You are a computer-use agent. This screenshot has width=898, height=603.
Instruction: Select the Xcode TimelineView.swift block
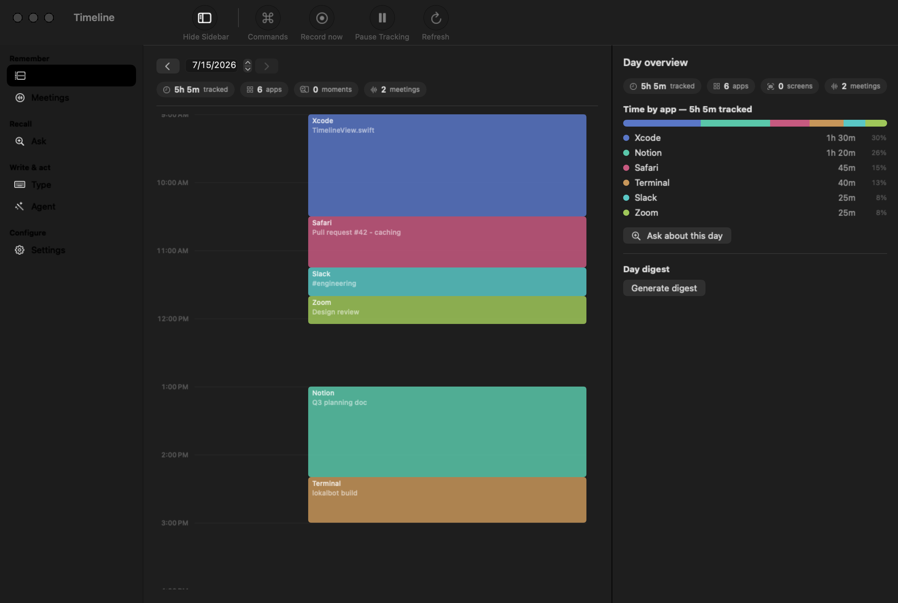[447, 165]
